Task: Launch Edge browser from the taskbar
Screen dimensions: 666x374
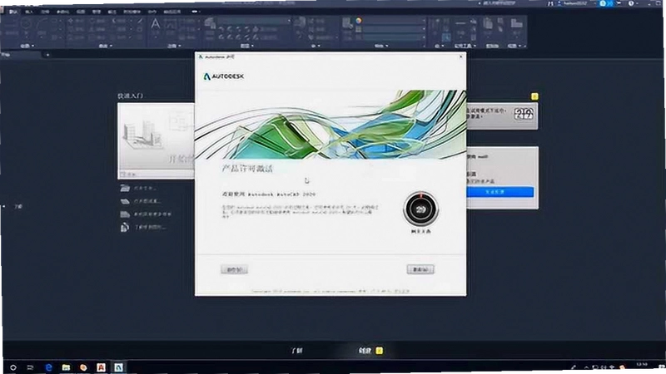Action: tap(48, 367)
